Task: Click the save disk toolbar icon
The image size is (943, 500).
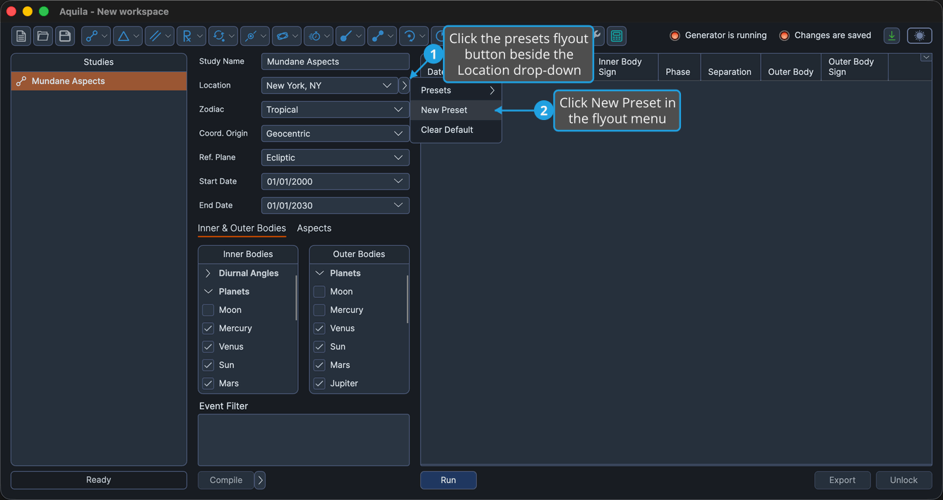Action: [x=65, y=36]
